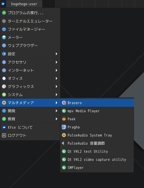Expand the 設定 submenu arrow
The width and height of the screenshot is (144, 188).
(56, 54)
